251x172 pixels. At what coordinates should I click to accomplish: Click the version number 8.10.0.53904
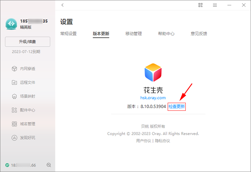pyautogui.click(x=153, y=106)
